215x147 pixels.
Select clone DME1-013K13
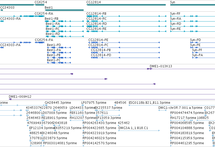pos(161,66)
